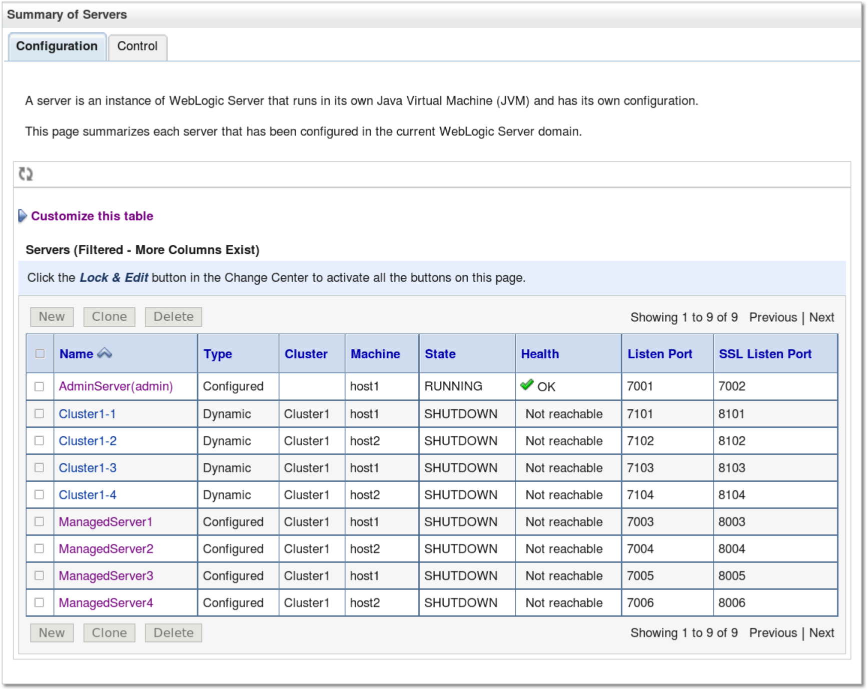
Task: Click the green OK health checkmark
Action: (x=527, y=385)
